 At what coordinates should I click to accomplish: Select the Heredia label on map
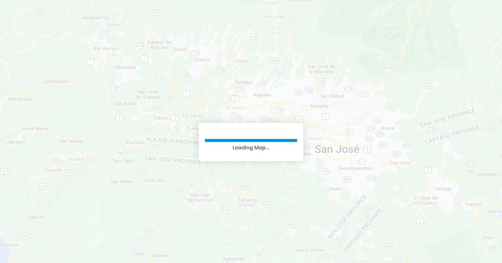point(319,106)
